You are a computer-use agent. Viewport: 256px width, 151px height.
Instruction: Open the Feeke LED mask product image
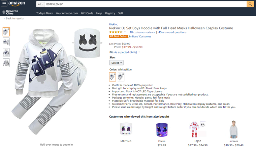[162, 130]
